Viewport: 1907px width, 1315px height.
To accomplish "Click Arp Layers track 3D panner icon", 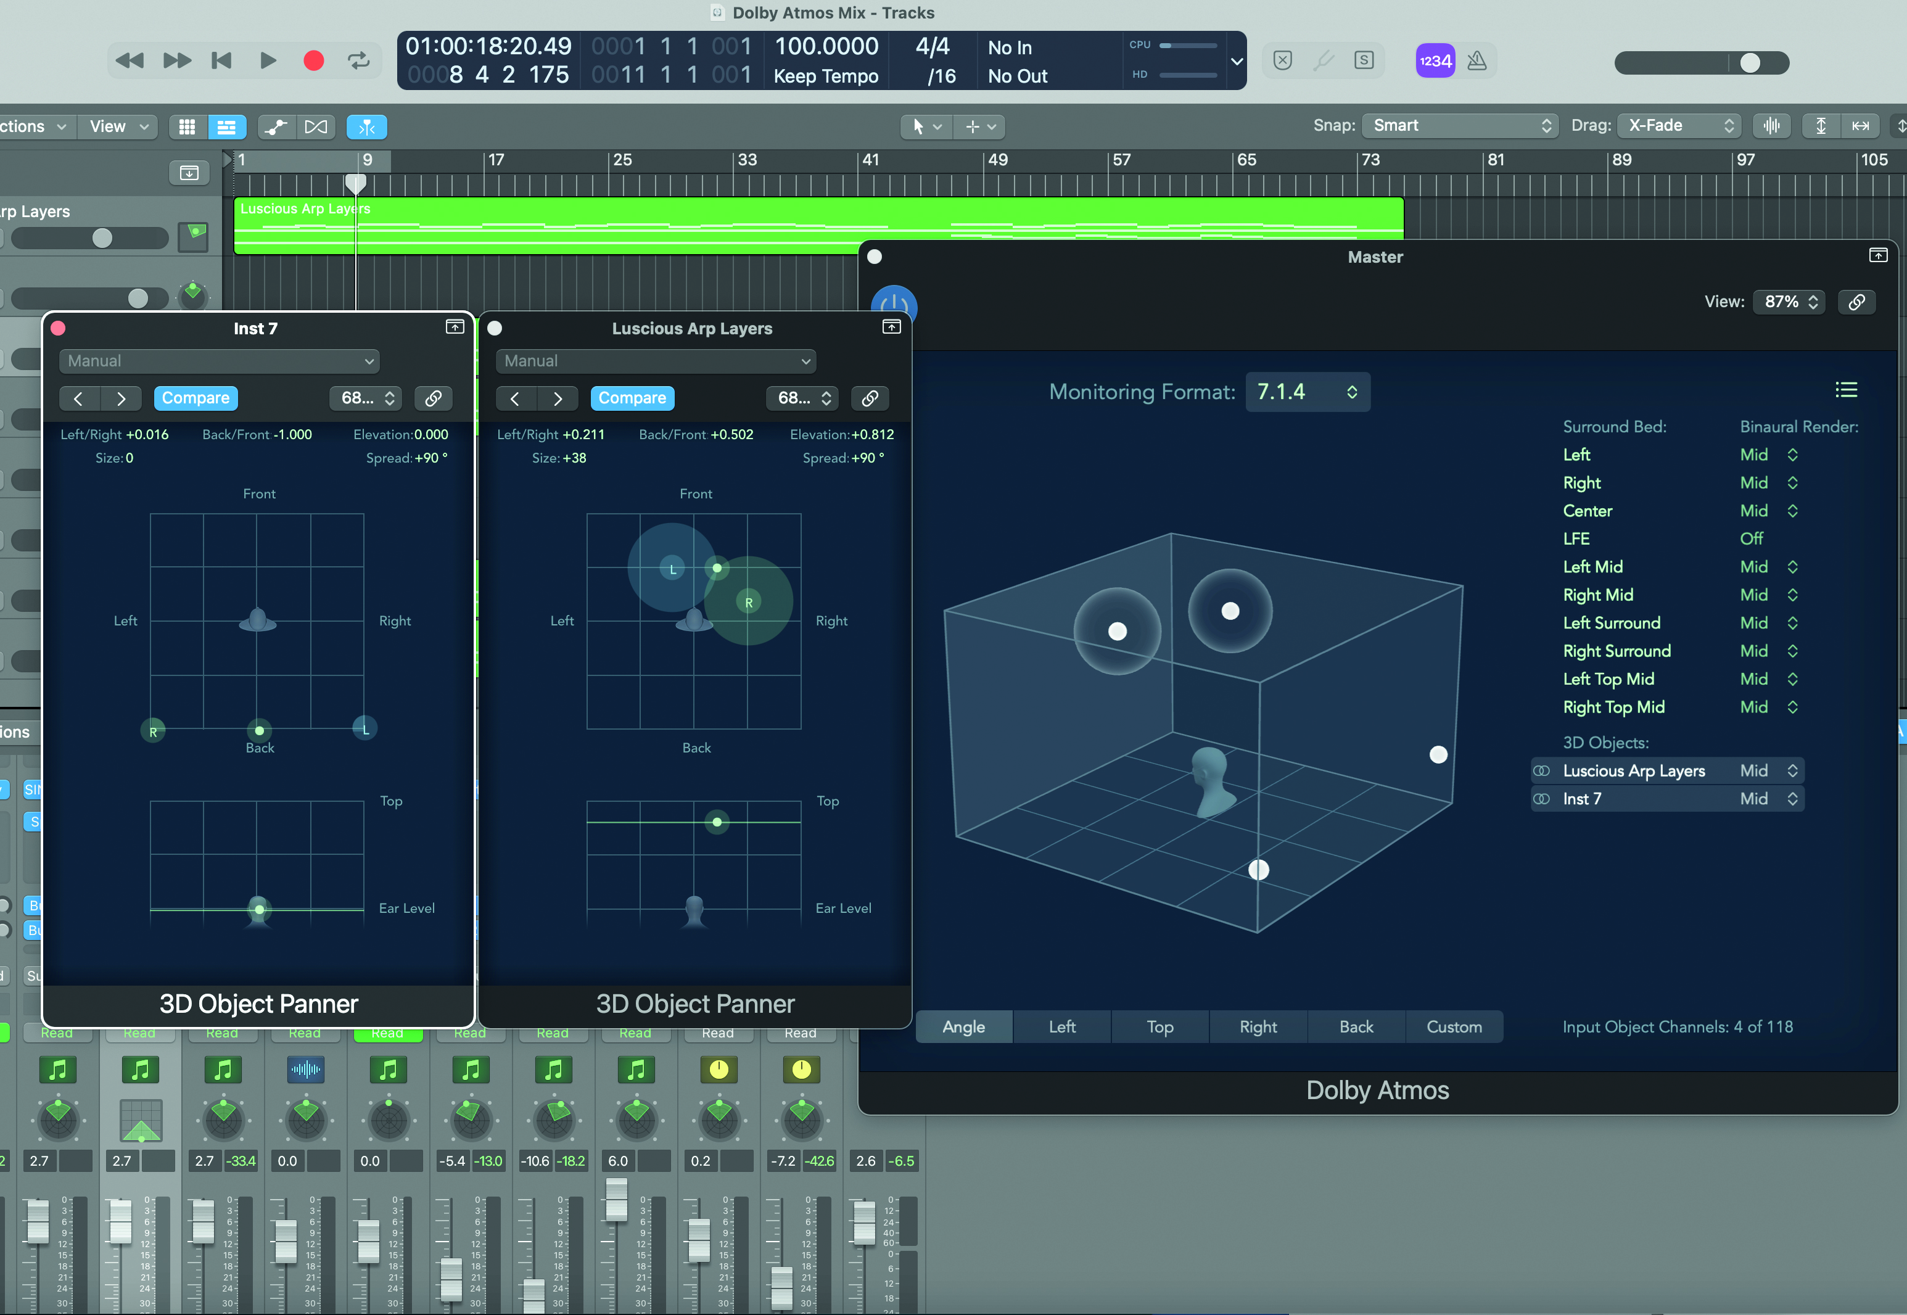I will point(194,237).
